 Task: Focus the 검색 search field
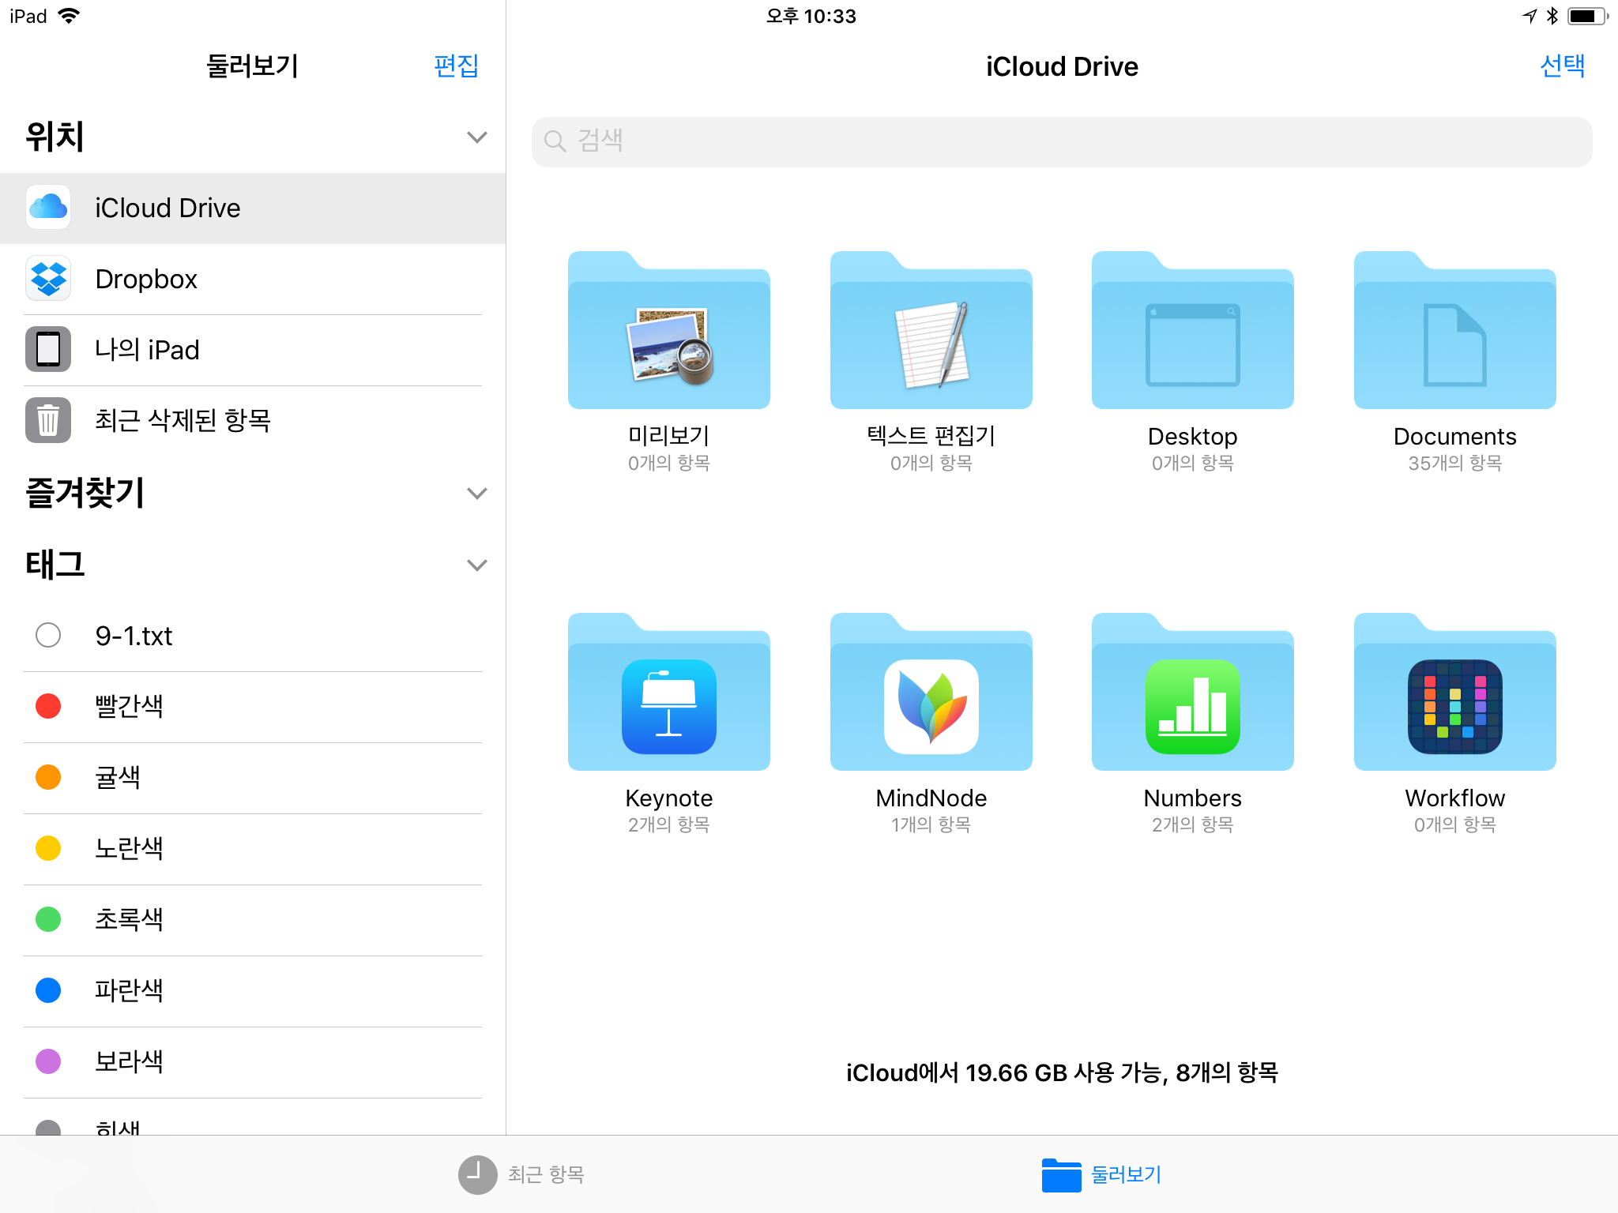click(x=1062, y=142)
